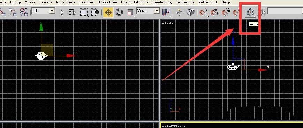303x128 pixels.
Task: Pick the Select and Uniform Scale tool
Action: [130, 12]
